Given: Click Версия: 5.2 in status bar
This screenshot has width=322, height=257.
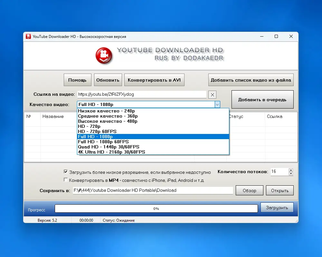Looking at the screenshot, I should click(47, 220).
